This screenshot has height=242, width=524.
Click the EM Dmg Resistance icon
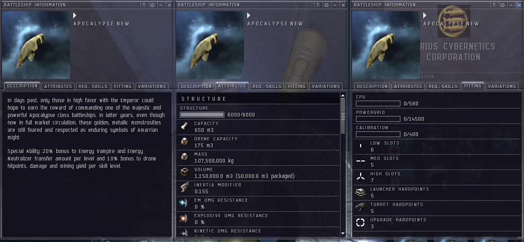coord(184,203)
